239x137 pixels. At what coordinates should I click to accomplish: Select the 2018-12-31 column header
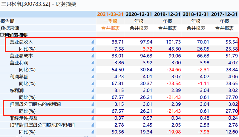[x=196, y=14]
